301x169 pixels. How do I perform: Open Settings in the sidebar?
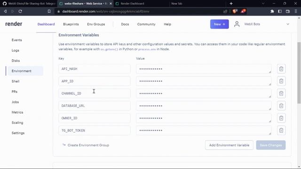18,133
